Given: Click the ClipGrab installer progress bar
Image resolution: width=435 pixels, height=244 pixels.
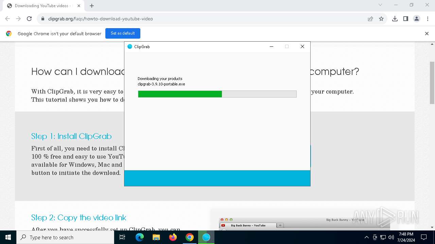Looking at the screenshot, I should (x=217, y=94).
